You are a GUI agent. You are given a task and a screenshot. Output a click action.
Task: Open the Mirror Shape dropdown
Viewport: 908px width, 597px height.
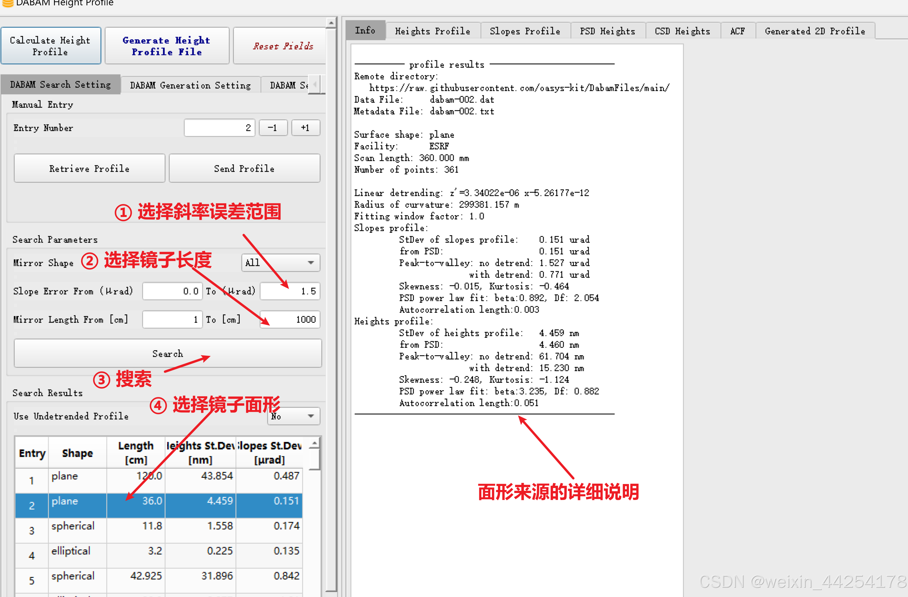(280, 262)
